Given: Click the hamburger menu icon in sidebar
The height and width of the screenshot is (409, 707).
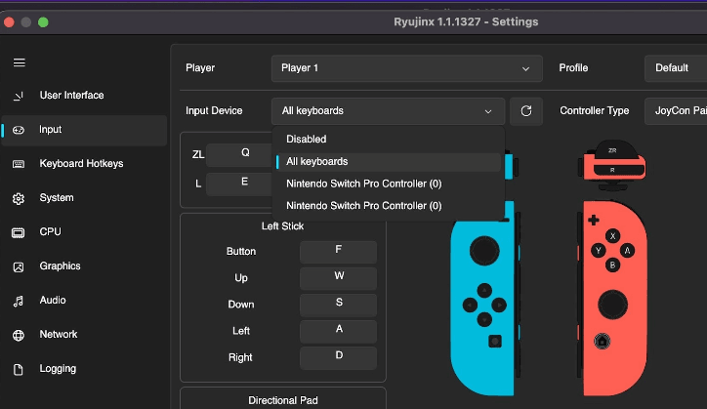Looking at the screenshot, I should pos(19,62).
